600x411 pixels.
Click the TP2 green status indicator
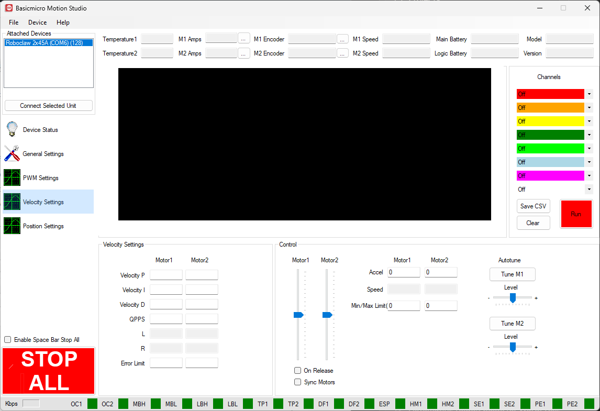pos(308,404)
